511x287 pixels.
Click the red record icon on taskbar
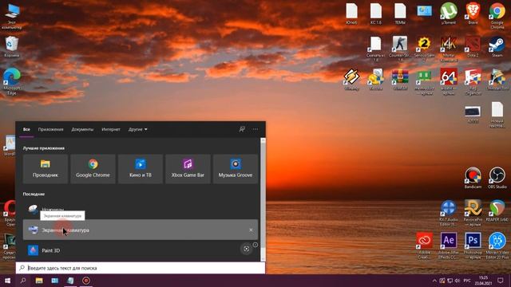tap(86, 281)
